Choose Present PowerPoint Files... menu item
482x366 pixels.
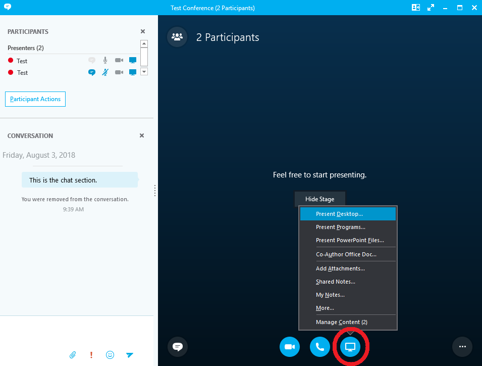(x=350, y=240)
